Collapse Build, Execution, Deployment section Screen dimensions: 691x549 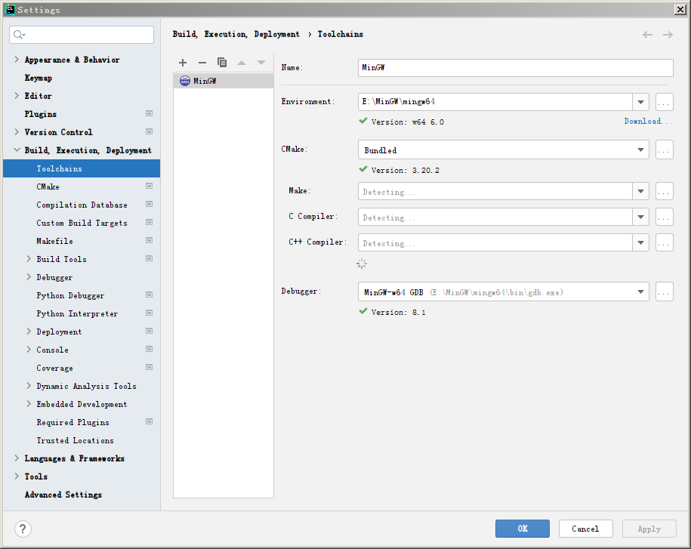click(17, 150)
